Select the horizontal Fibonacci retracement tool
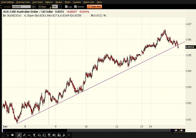 click(x=49, y=135)
